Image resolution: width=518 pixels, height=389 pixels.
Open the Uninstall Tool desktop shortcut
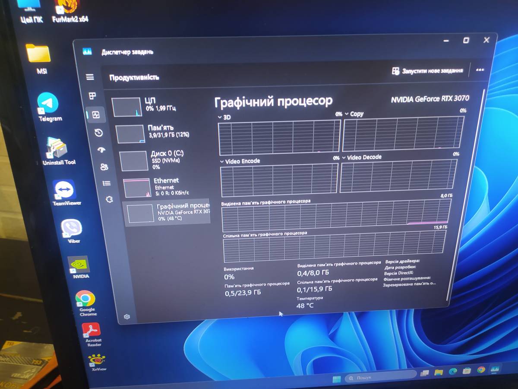click(x=58, y=152)
